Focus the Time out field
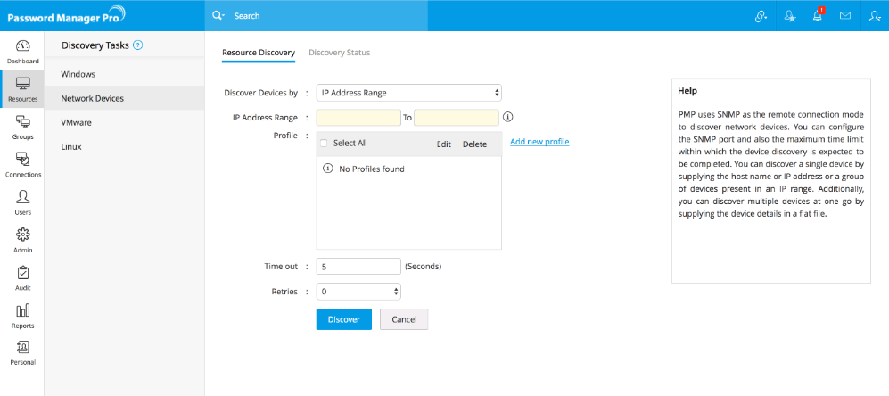The image size is (889, 396). [x=358, y=266]
